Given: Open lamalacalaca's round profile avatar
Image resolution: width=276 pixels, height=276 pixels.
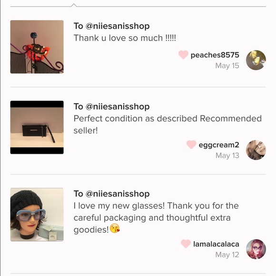Looking at the screenshot, I should tap(256, 249).
